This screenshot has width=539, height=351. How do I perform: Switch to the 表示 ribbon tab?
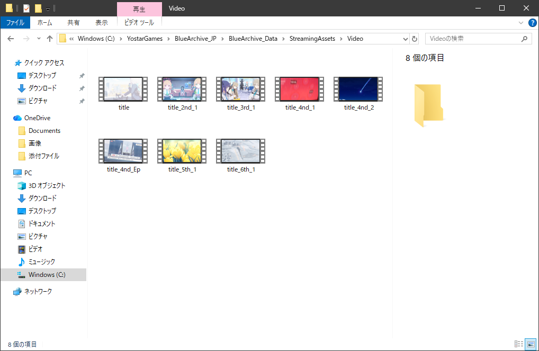(x=101, y=23)
